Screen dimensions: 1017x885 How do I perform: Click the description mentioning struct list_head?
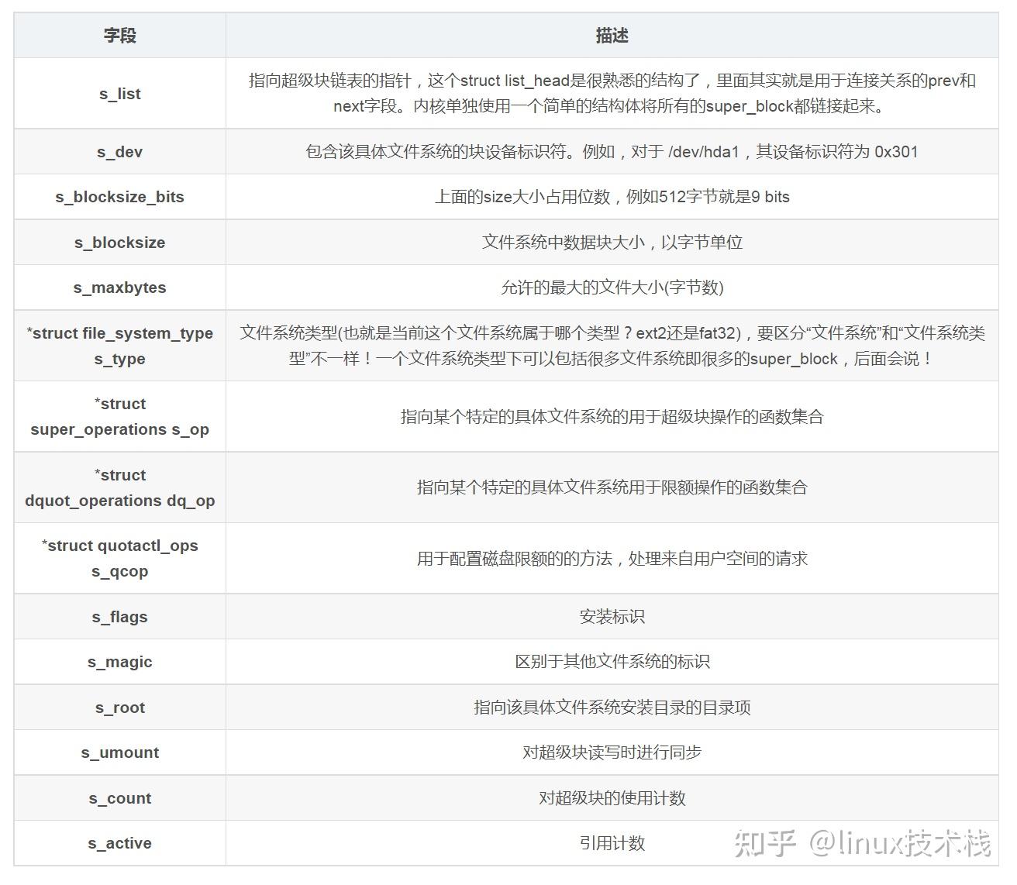pos(612,94)
